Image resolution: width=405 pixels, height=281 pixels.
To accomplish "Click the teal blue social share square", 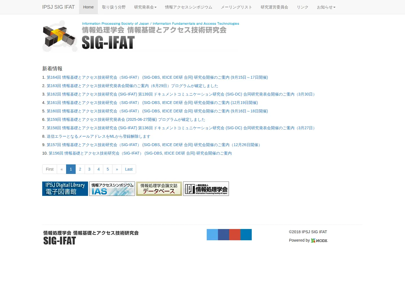I will [246, 235].
